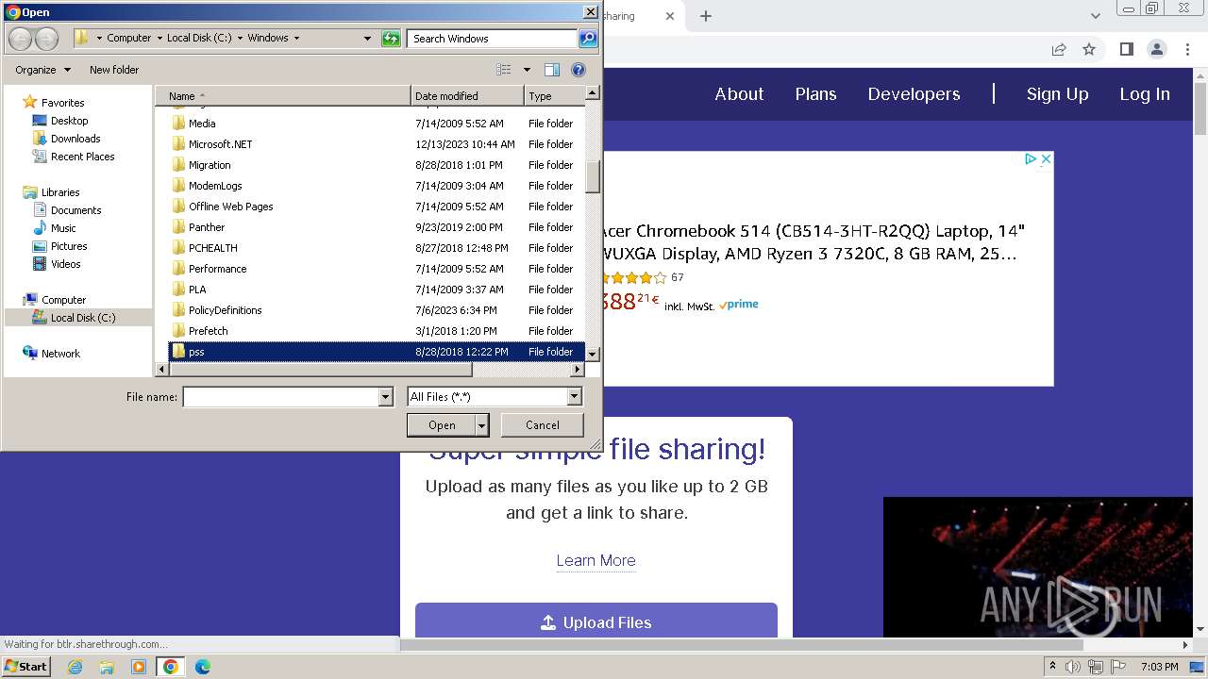Expand the Windows breadcrumb arrow
This screenshot has height=679, width=1208.
pos(296,39)
